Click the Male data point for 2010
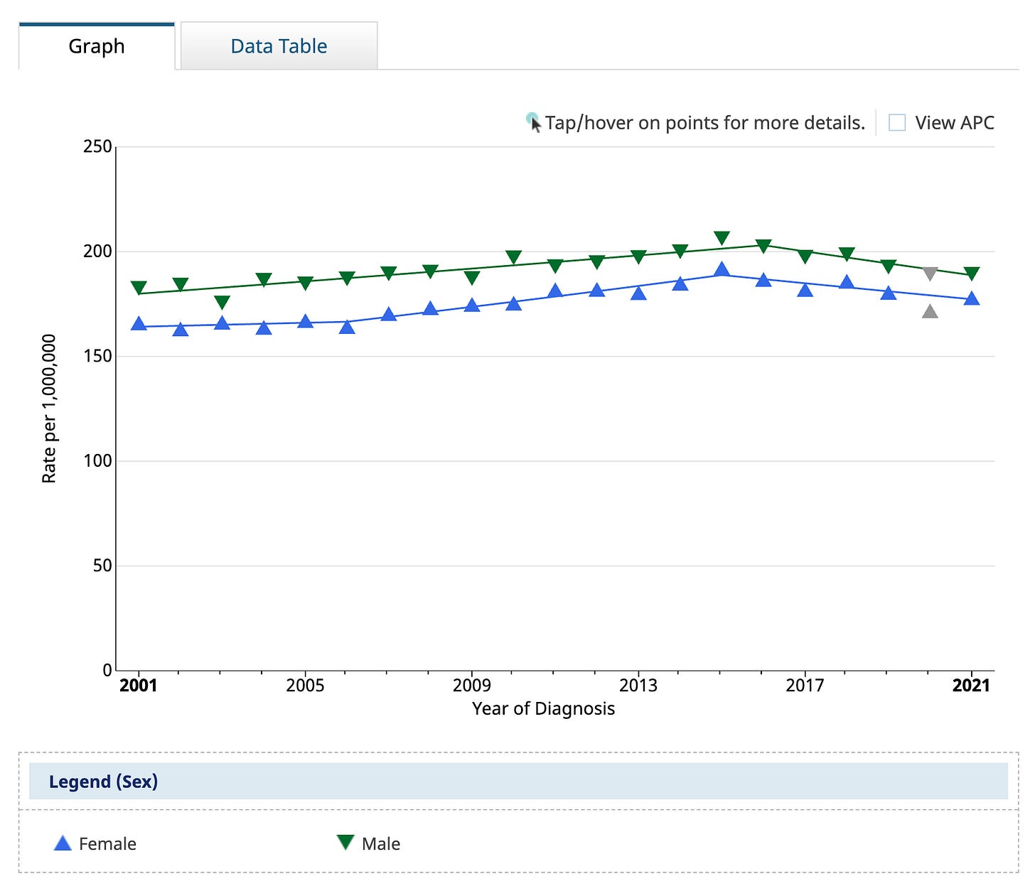Viewport: 1035px width, 881px height. coord(513,256)
